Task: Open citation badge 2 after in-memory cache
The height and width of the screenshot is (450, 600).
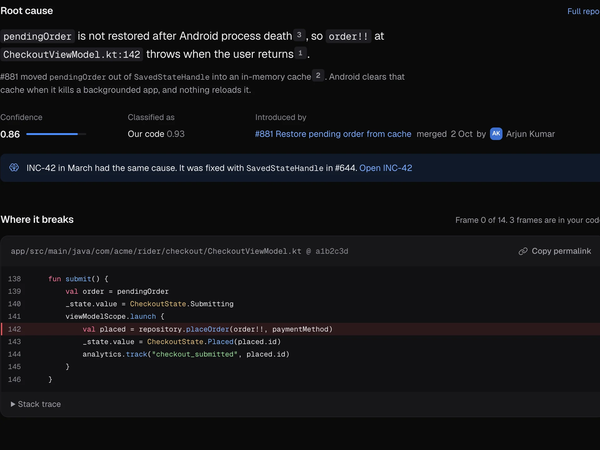Action: 318,75
